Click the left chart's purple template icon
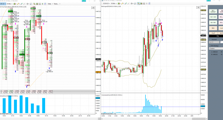The height and width of the screenshot is (120, 223). pyautogui.click(x=45, y=4)
